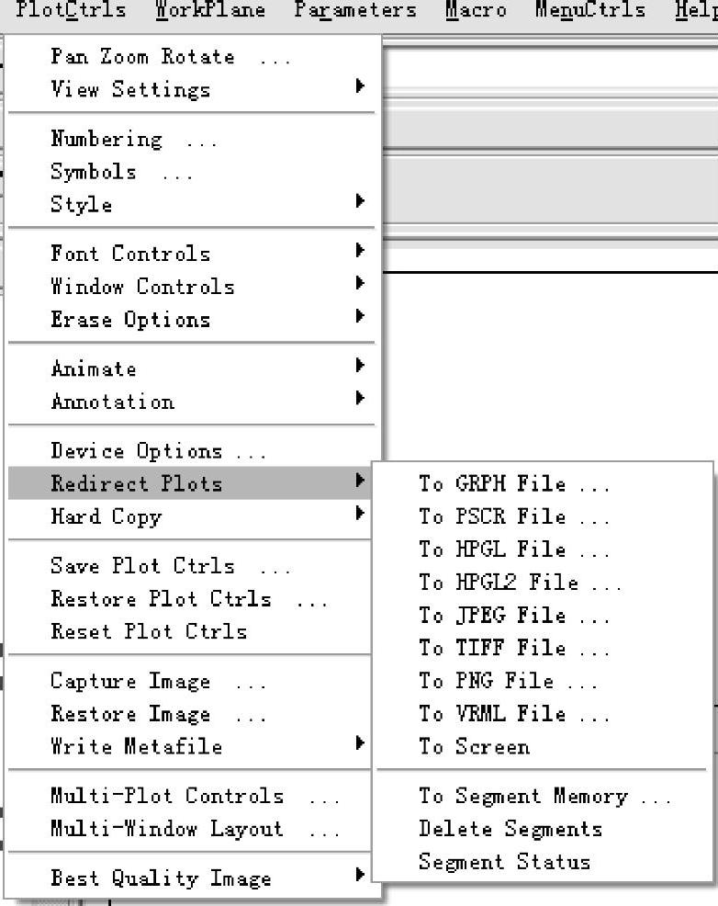Select To GRPH File option
Screen dimensions: 718x906
[x=542, y=483]
